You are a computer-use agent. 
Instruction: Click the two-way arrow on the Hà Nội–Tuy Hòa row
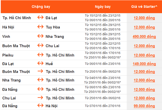[40, 27]
